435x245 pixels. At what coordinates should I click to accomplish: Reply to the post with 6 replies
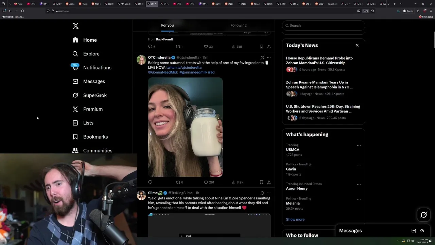pyautogui.click(x=152, y=47)
